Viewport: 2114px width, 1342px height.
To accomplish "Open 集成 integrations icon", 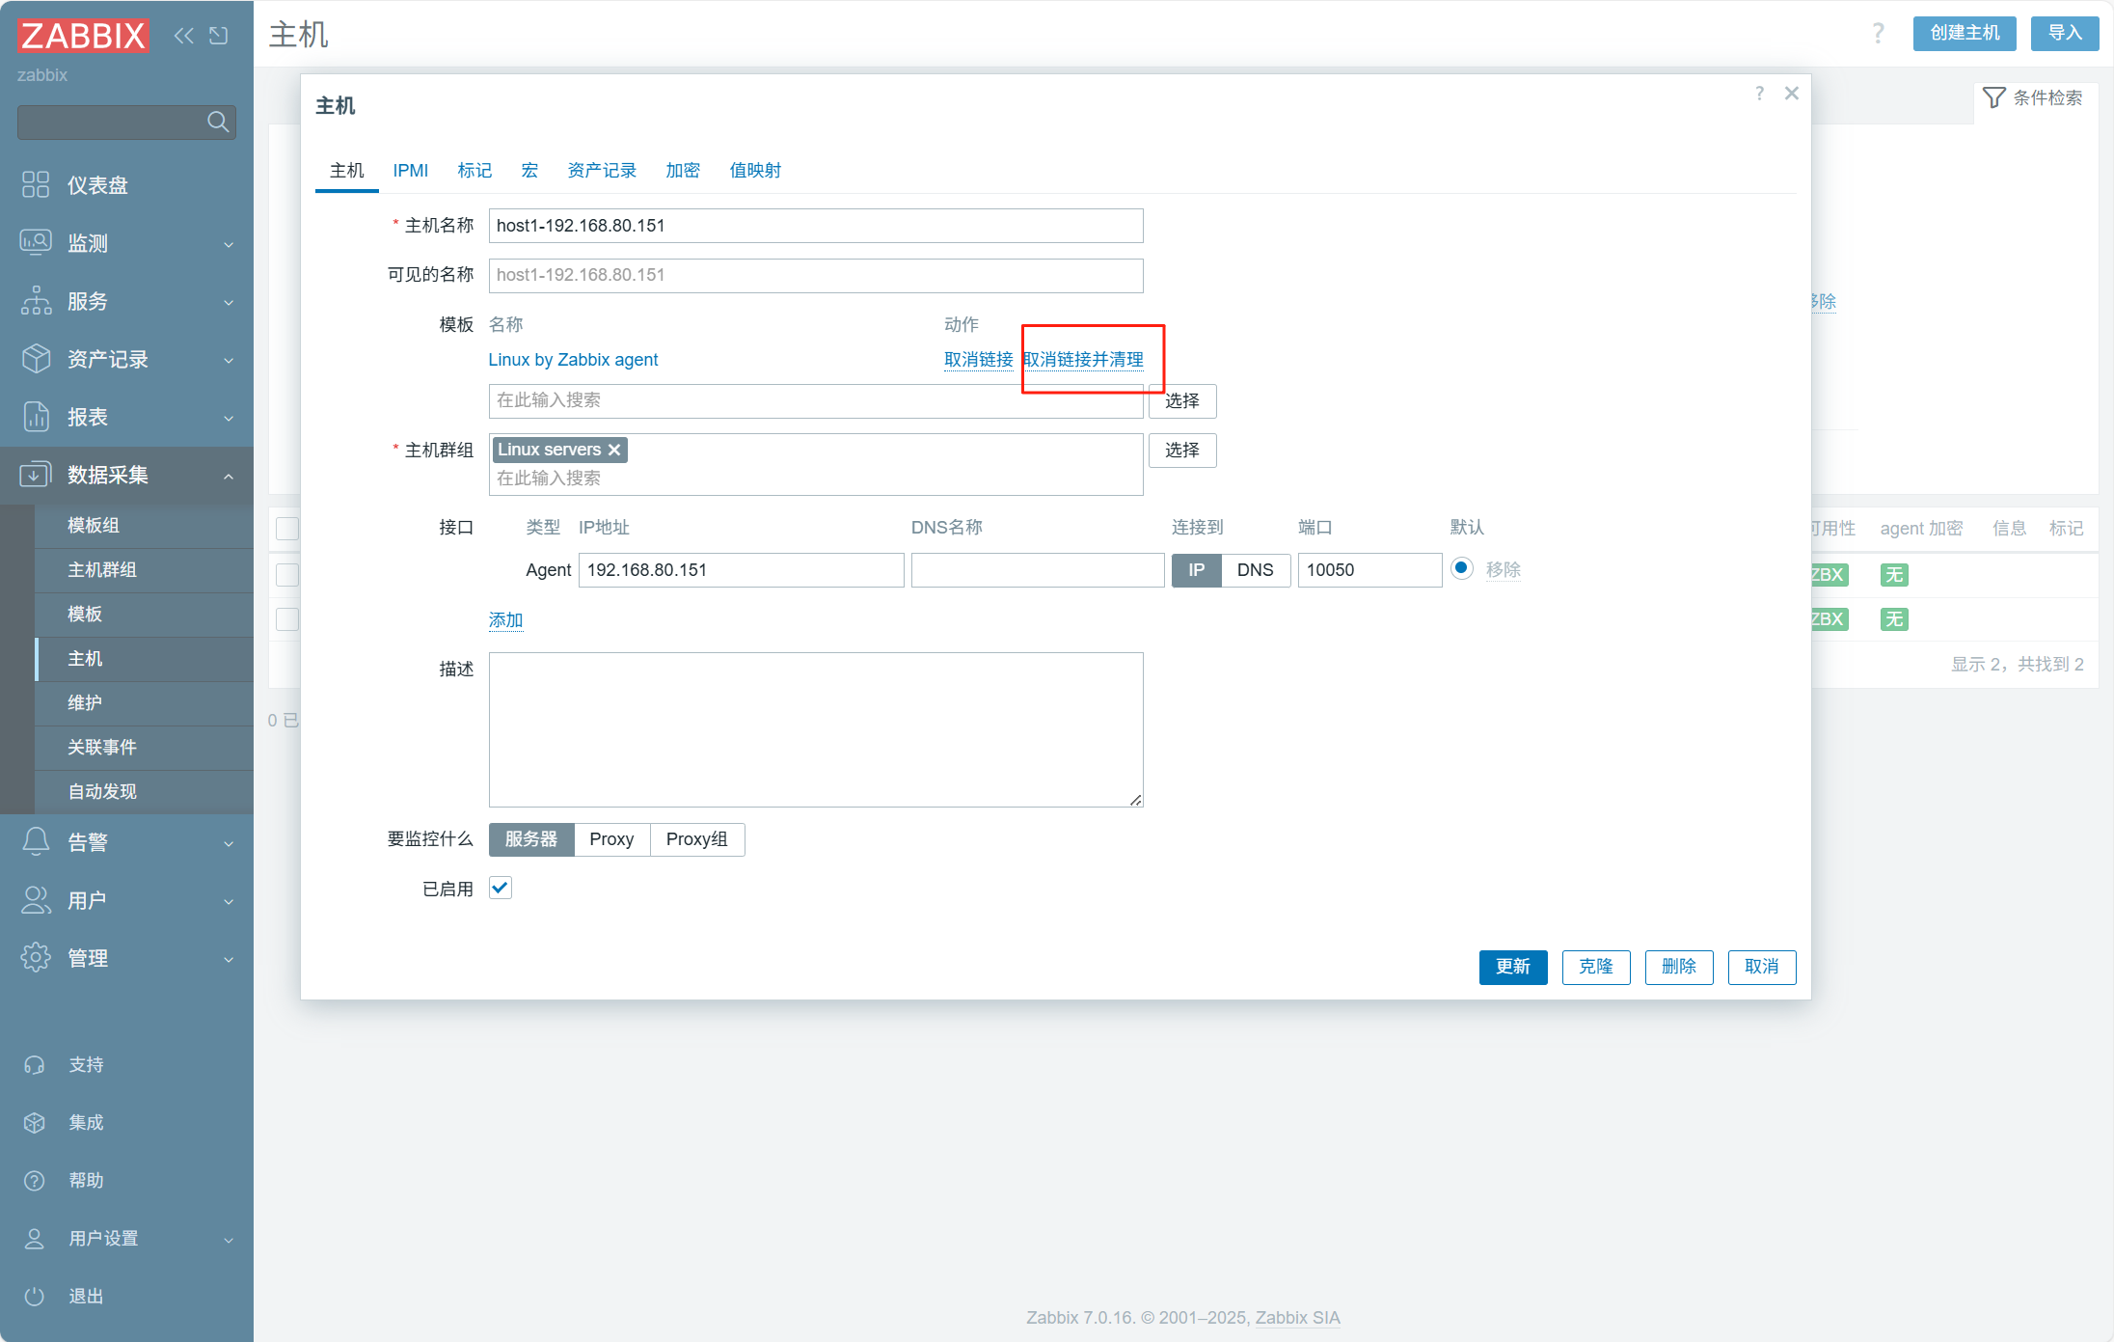I will coord(35,1122).
